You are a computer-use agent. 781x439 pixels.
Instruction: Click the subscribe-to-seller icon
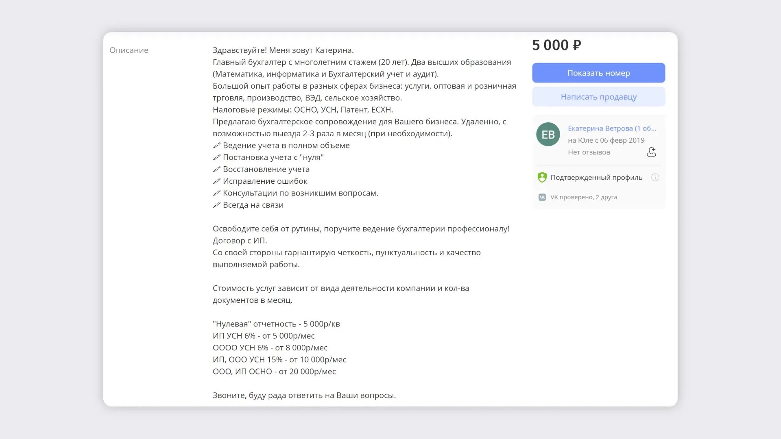(x=651, y=152)
